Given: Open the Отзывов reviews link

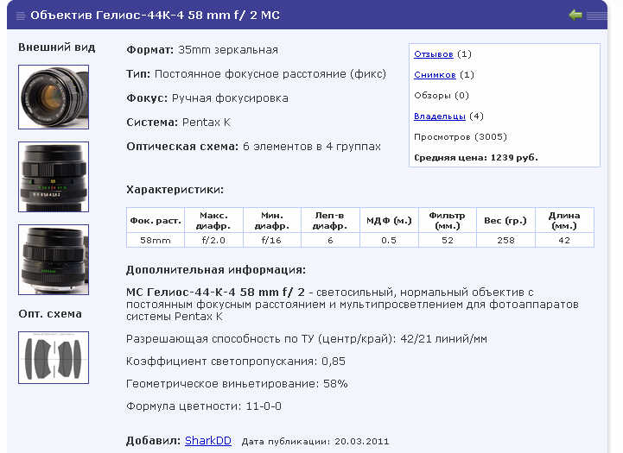Looking at the screenshot, I should click(433, 53).
